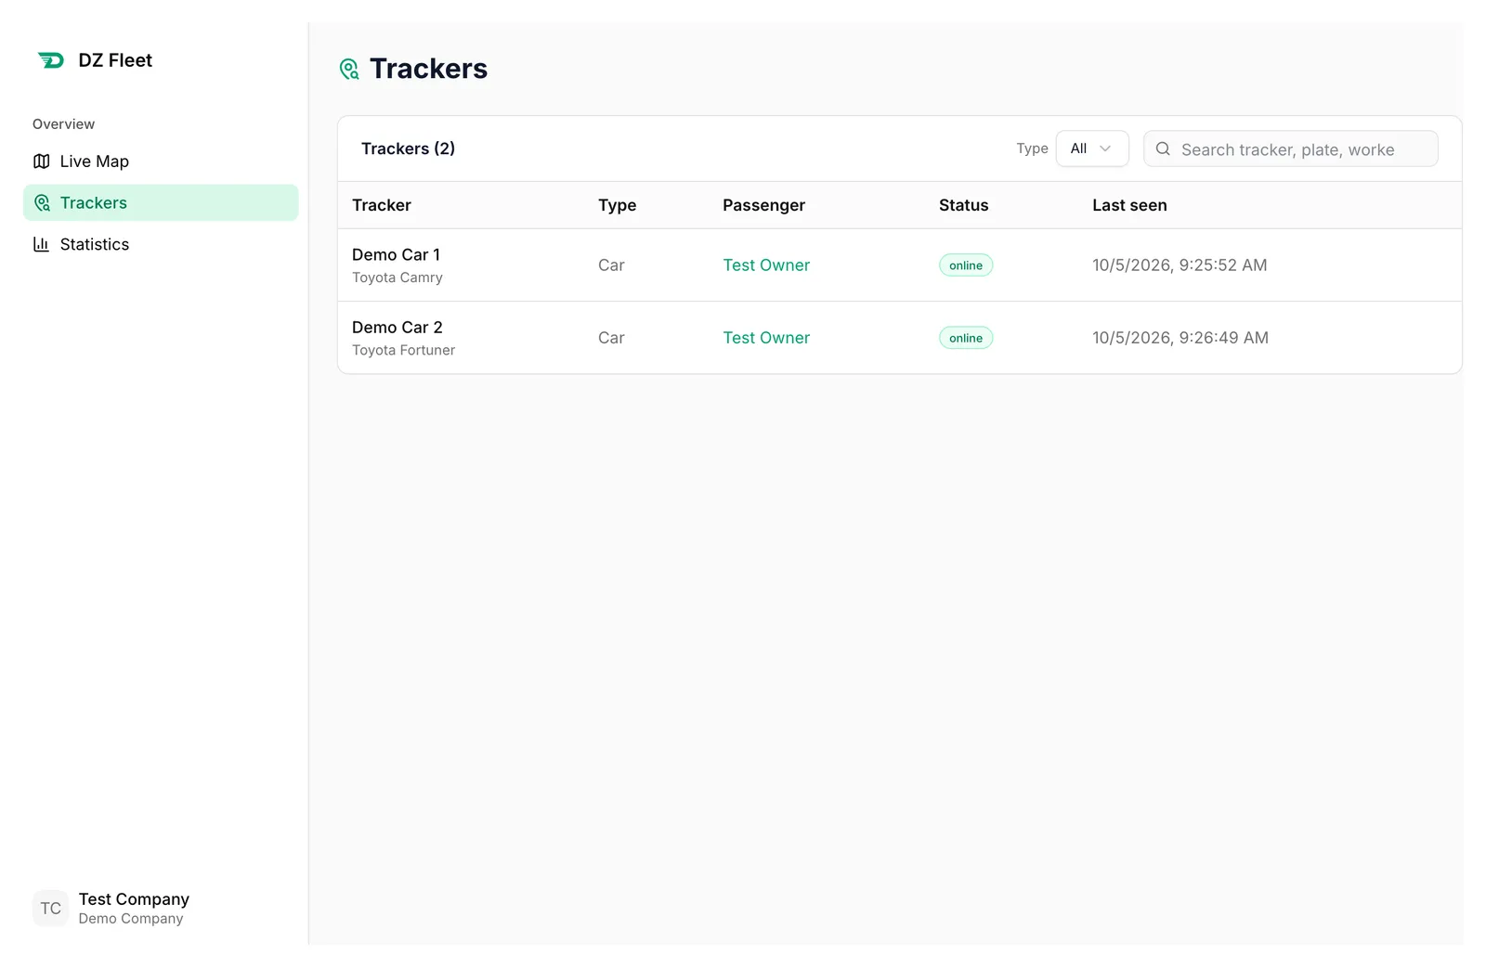Click the Trackers sidebar pin icon
This screenshot has height=968, width=1486.
click(x=42, y=202)
